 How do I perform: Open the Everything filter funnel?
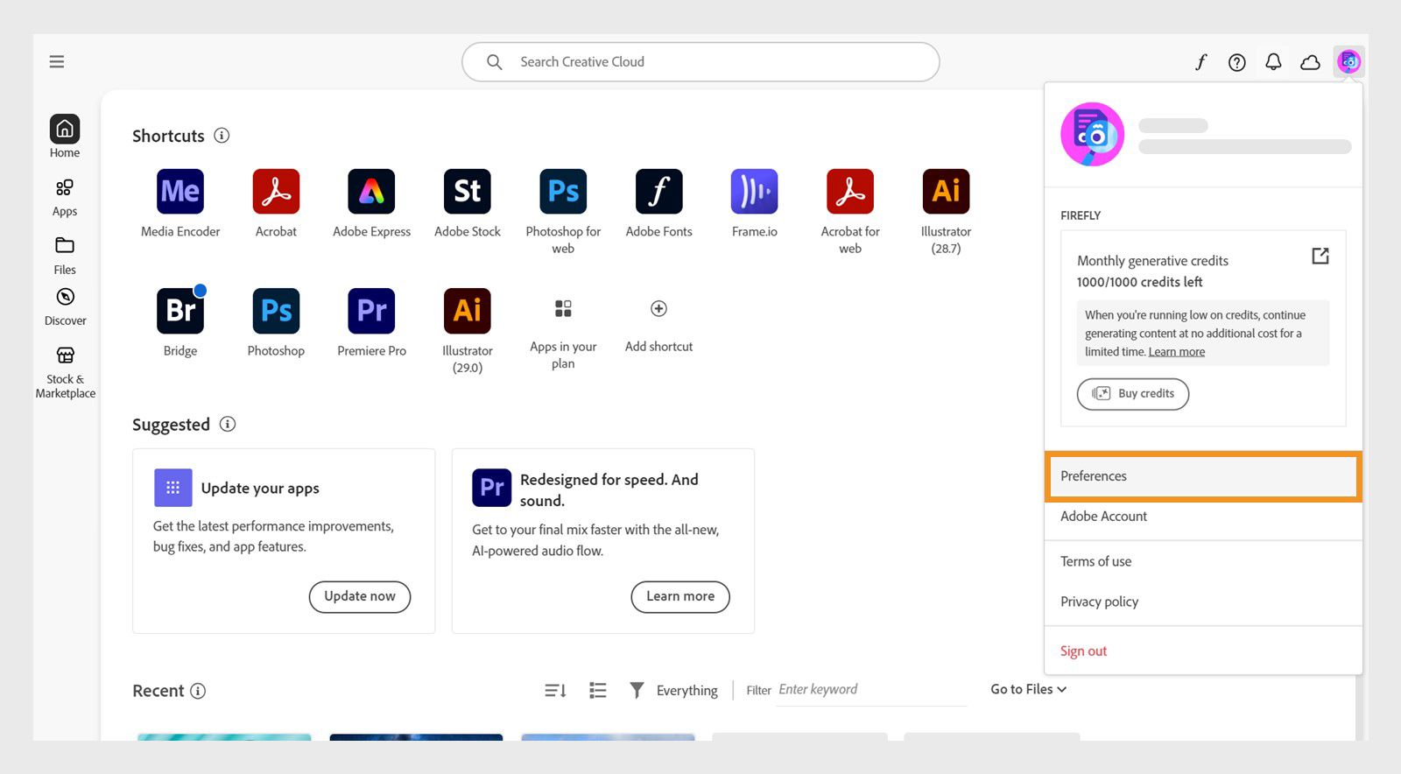click(x=637, y=691)
